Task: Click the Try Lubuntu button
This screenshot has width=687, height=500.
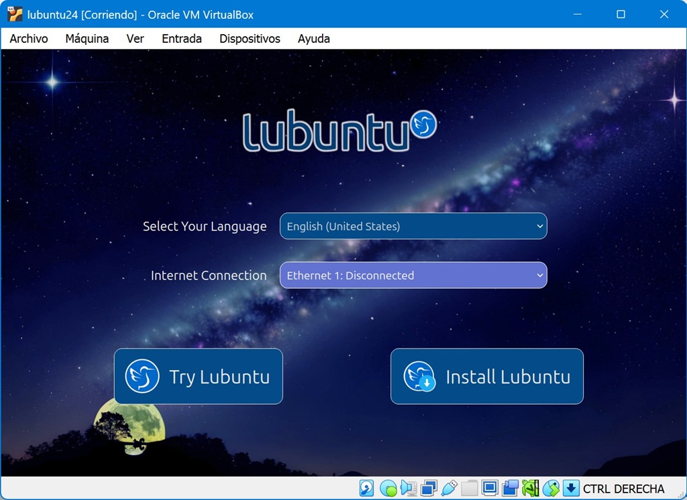Action: pos(199,377)
